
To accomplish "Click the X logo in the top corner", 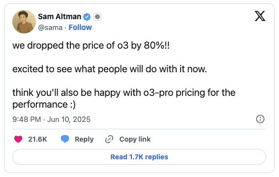I will [260, 16].
